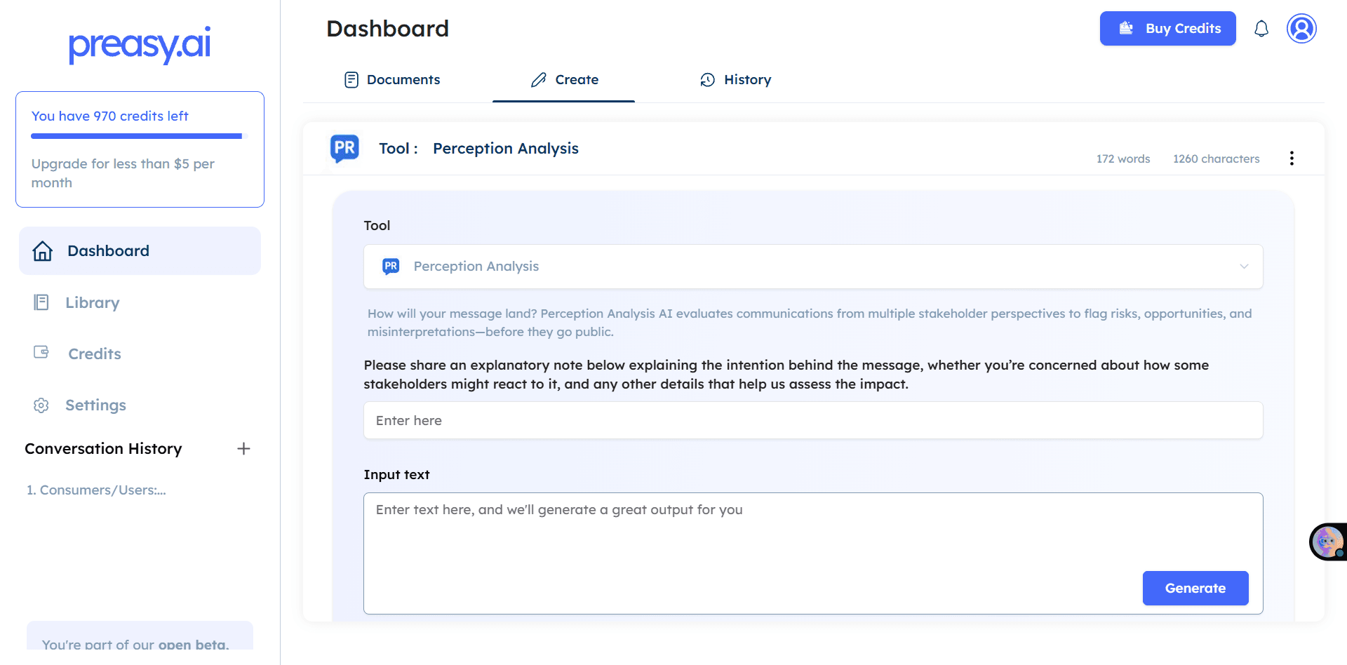Screen dimensions: 1347x665
Task: Open the History tab
Action: (x=735, y=79)
